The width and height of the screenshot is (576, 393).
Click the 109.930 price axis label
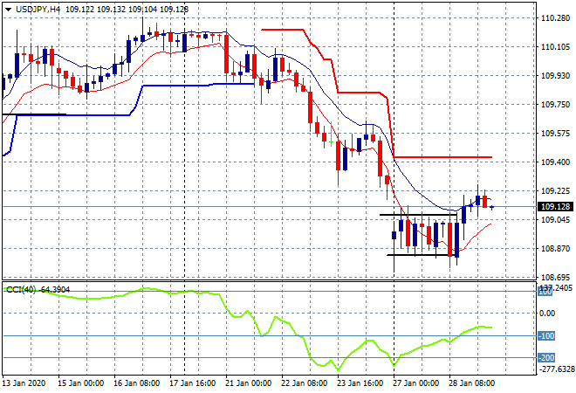[x=555, y=76]
